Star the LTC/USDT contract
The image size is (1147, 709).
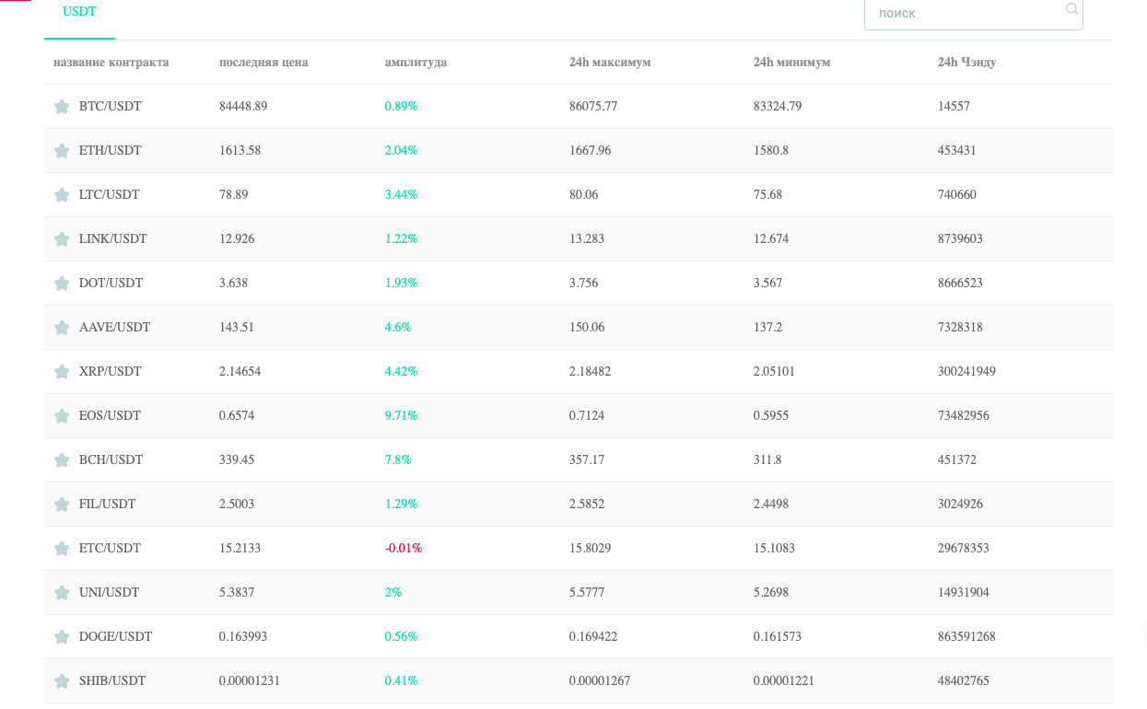pyautogui.click(x=62, y=195)
